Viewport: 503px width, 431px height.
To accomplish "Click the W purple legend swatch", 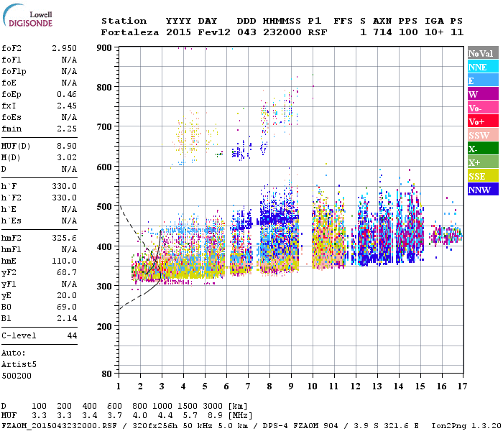I will pos(483,93).
